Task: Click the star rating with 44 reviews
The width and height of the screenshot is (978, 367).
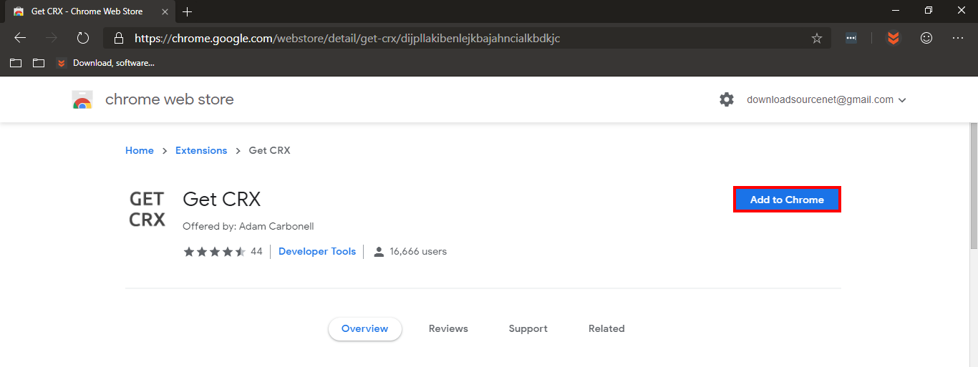Action: pos(223,251)
